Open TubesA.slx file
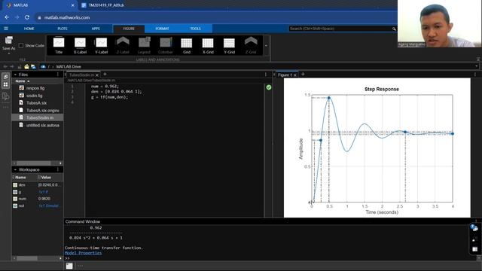This screenshot has height=271, width=482. [x=36, y=103]
